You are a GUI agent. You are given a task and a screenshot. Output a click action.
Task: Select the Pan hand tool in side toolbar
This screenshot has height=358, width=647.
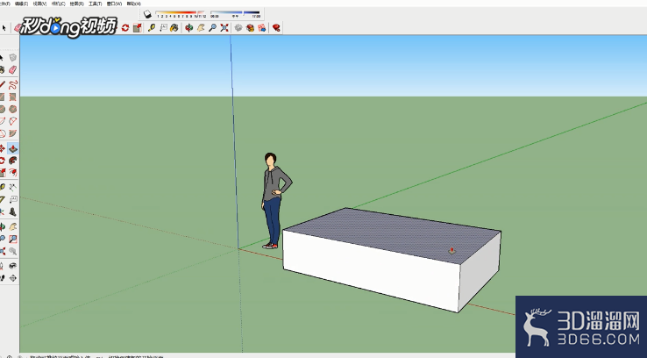pyautogui.click(x=13, y=226)
